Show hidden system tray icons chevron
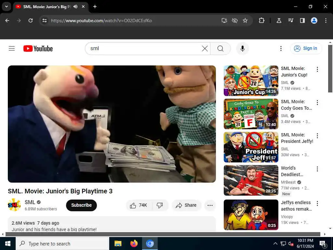333x250 pixels. coord(275,243)
